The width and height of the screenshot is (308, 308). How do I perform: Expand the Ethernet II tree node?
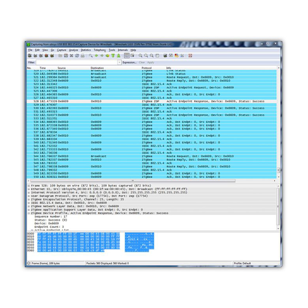coord(29,189)
